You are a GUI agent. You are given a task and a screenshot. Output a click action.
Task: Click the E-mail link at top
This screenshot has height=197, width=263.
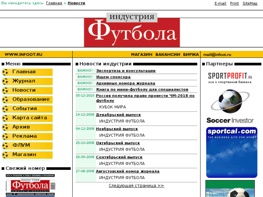tap(220, 3)
